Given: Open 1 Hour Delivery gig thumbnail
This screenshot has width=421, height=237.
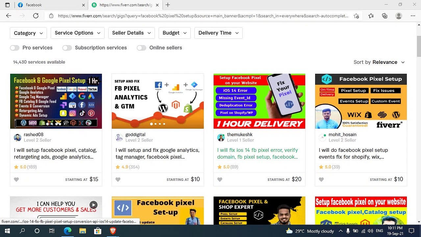Looking at the screenshot, I should pos(259,101).
